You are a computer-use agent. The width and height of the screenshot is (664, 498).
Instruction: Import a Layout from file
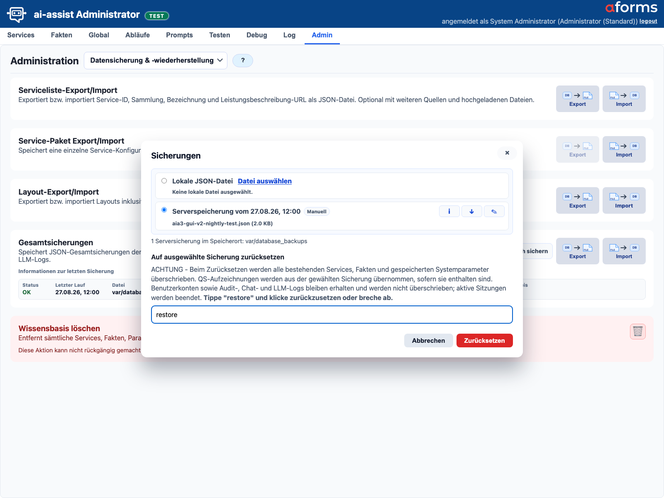point(624,200)
